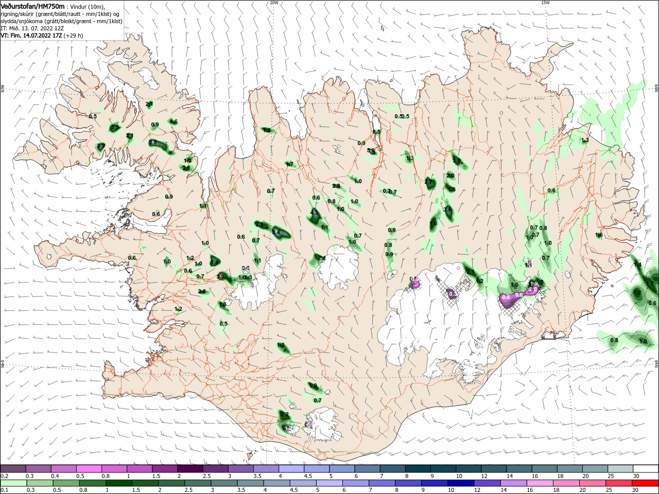Click the dark teal snow swatch between 8 and 9
This screenshot has width=659, height=494.
(x=418, y=469)
